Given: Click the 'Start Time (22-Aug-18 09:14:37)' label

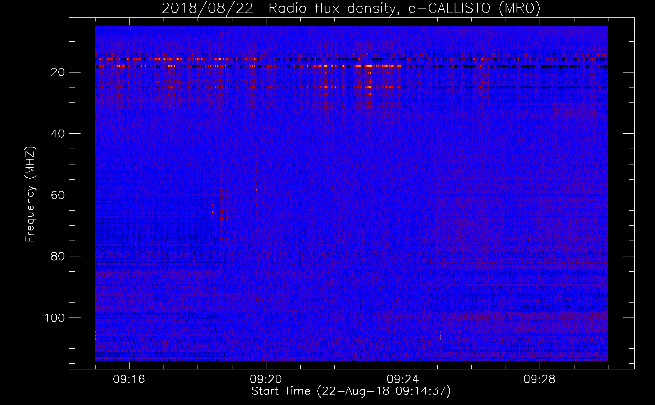Looking at the screenshot, I should pos(351,391).
